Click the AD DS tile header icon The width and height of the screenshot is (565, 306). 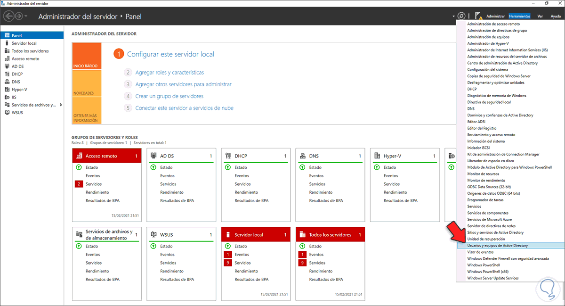point(154,156)
